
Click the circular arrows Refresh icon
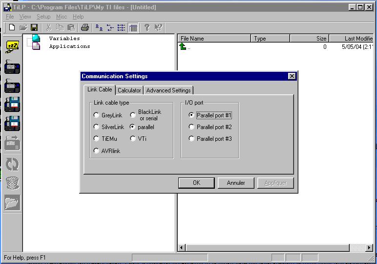click(12, 164)
